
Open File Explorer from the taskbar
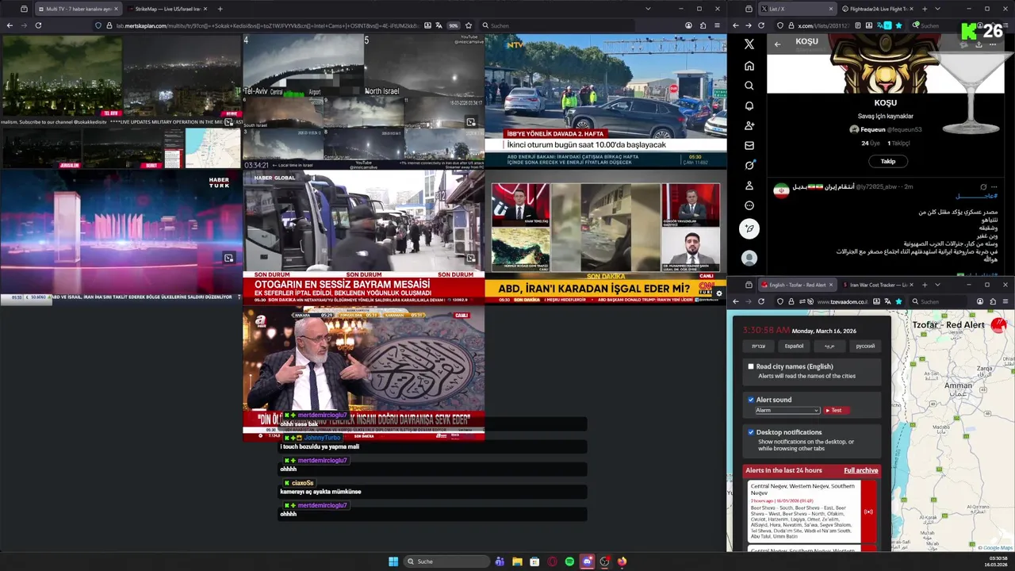[x=517, y=561]
